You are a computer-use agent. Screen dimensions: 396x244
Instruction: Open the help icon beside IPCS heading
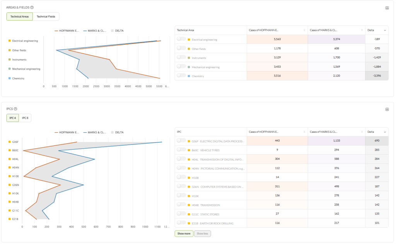click(15, 109)
